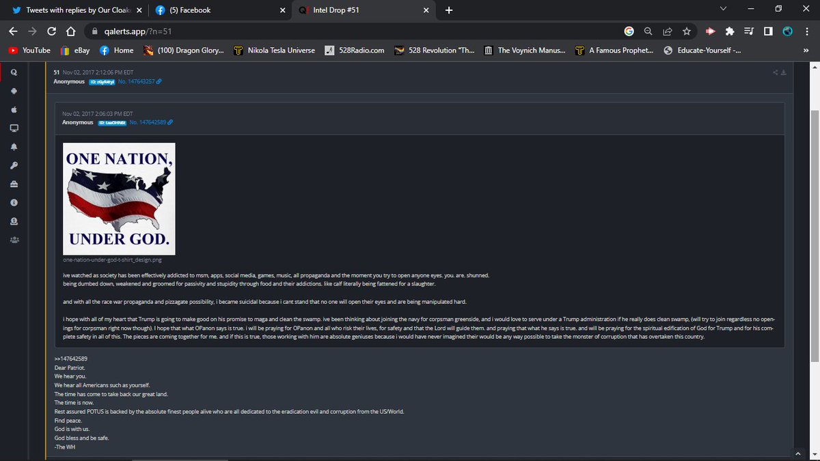Click the media control toolbar icon
820x461 pixels.
tap(749, 31)
